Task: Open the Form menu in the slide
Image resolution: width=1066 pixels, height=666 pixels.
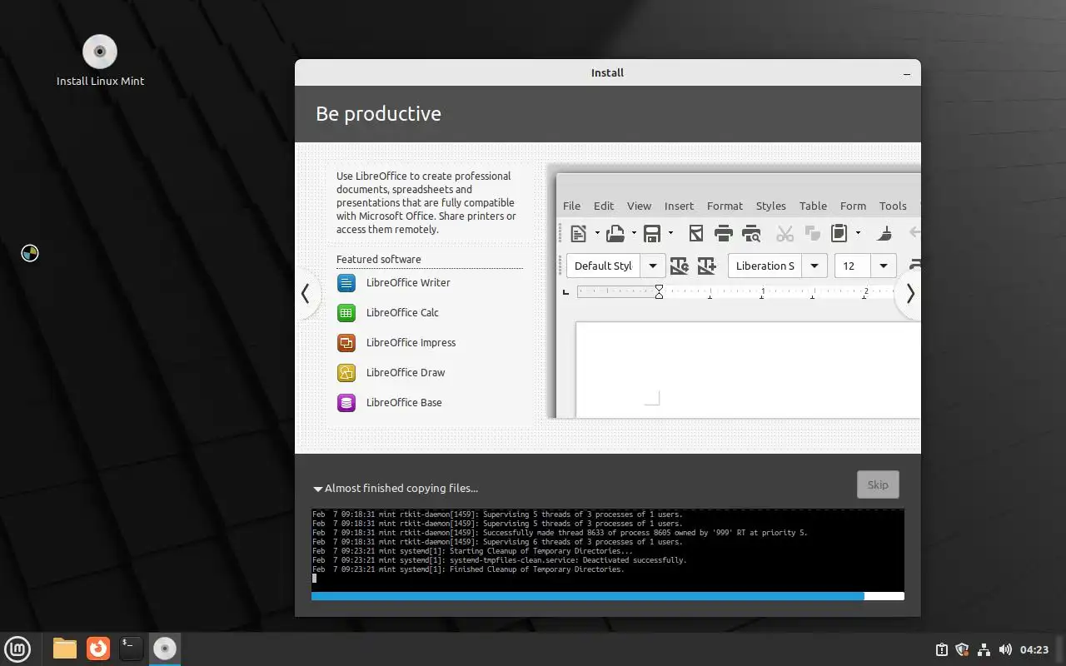Action: tap(853, 206)
